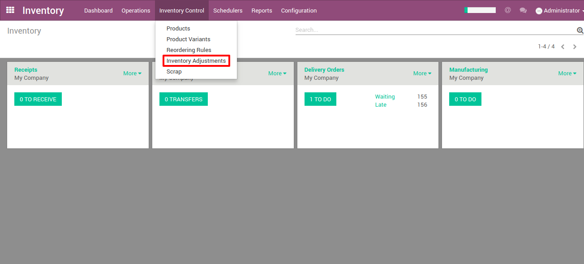
Task: Expand the Manufacturing More dropdown
Action: coord(567,74)
